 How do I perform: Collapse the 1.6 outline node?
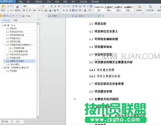(5, 45)
